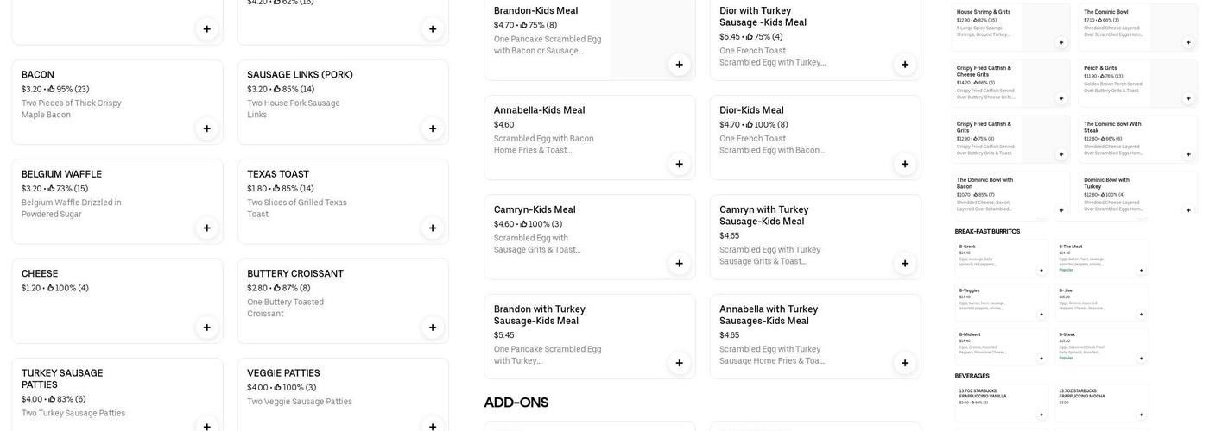Add Texas Toast using its plus icon
Viewport: 1209px width, 431px height.
click(x=433, y=228)
